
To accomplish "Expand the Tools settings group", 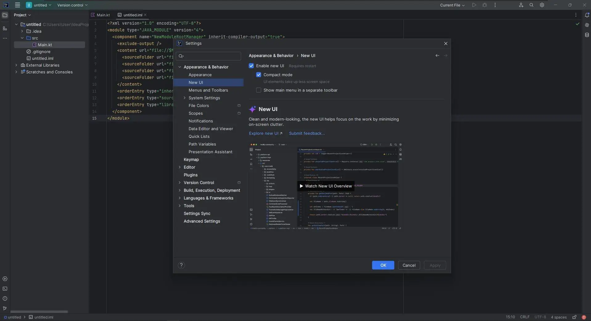I will [180, 206].
